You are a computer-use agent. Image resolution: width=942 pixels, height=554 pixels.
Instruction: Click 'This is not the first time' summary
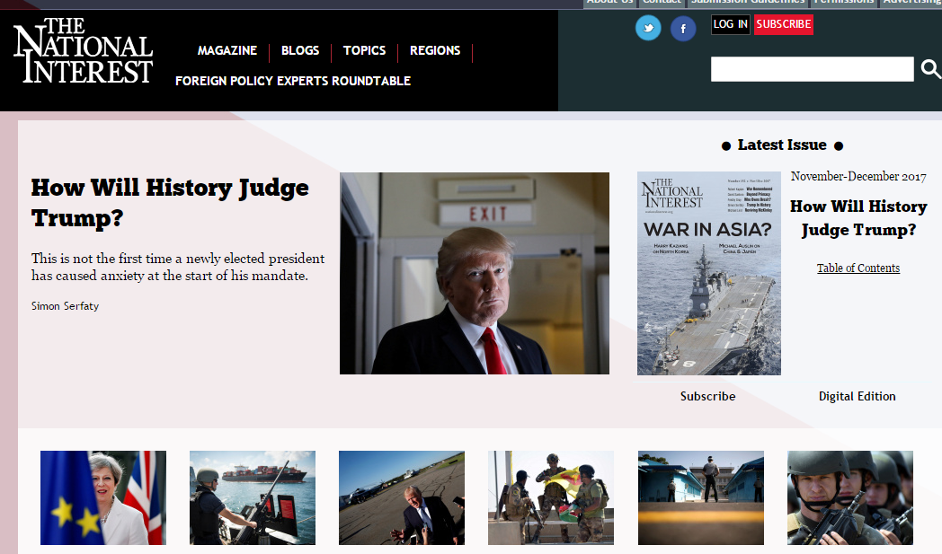pos(178,267)
